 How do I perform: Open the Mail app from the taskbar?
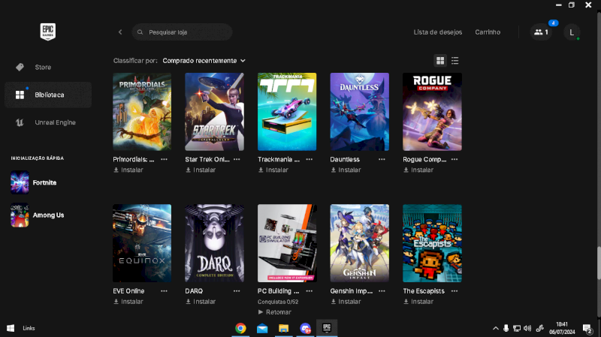point(262,328)
